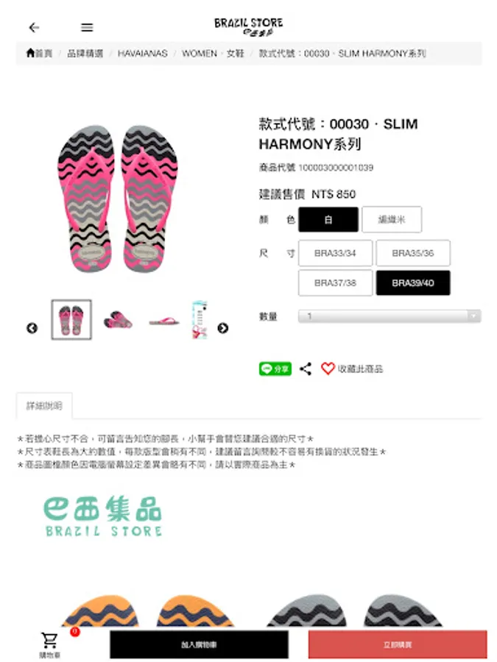
Task: Open the quantity dropdown
Action: tap(390, 316)
